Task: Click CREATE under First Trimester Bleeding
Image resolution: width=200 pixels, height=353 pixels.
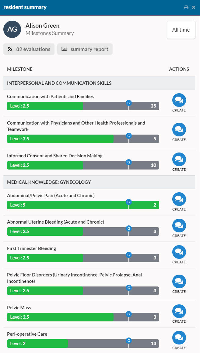Action: click(x=179, y=262)
